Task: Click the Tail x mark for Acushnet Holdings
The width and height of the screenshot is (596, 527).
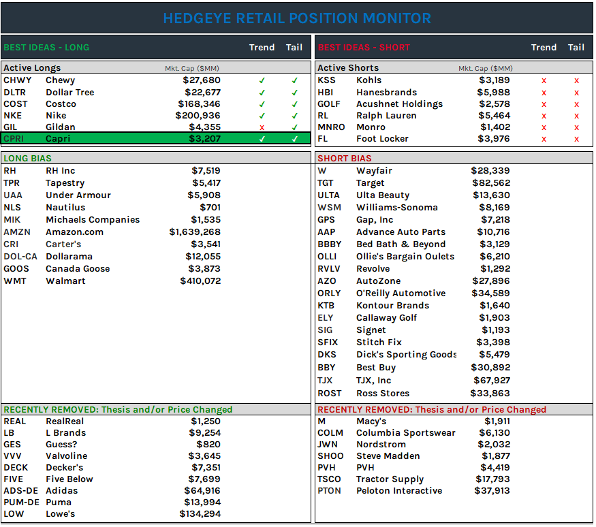Action: 576,103
